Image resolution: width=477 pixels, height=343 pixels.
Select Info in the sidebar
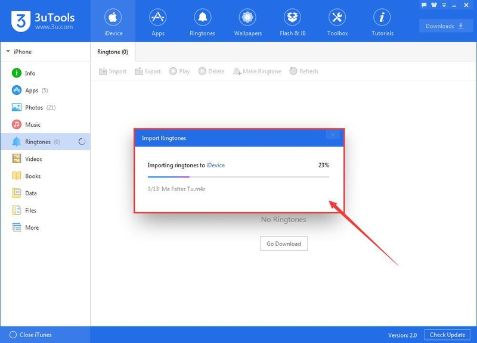click(45, 73)
